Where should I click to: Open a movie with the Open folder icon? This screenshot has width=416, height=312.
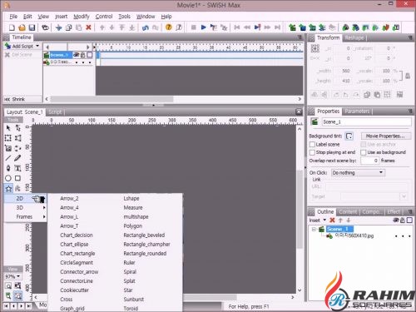click(x=22, y=27)
